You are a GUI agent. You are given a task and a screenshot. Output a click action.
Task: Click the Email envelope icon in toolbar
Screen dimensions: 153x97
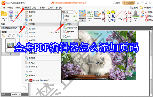17,12
